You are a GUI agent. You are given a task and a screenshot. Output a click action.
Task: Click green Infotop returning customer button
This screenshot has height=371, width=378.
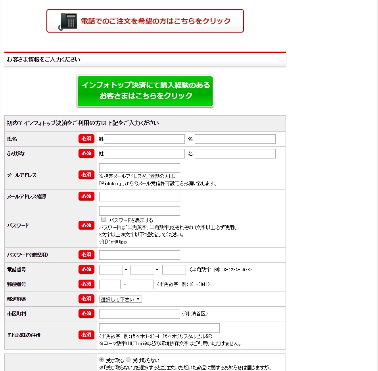tap(145, 91)
